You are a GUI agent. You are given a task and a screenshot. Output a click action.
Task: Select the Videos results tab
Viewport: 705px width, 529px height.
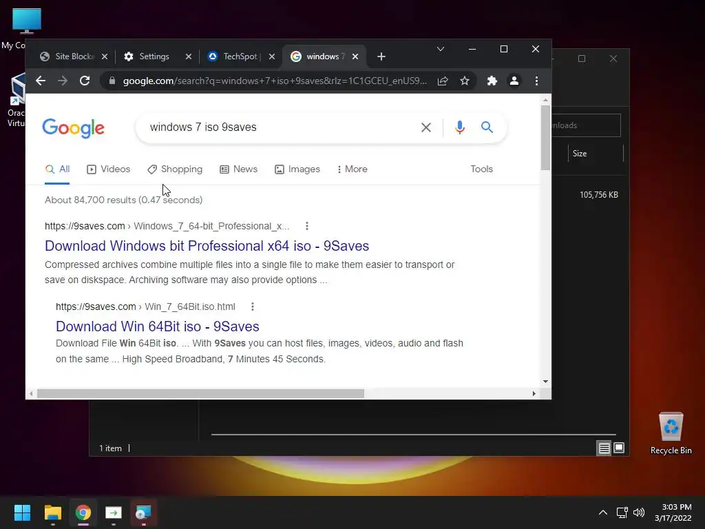[108, 169]
